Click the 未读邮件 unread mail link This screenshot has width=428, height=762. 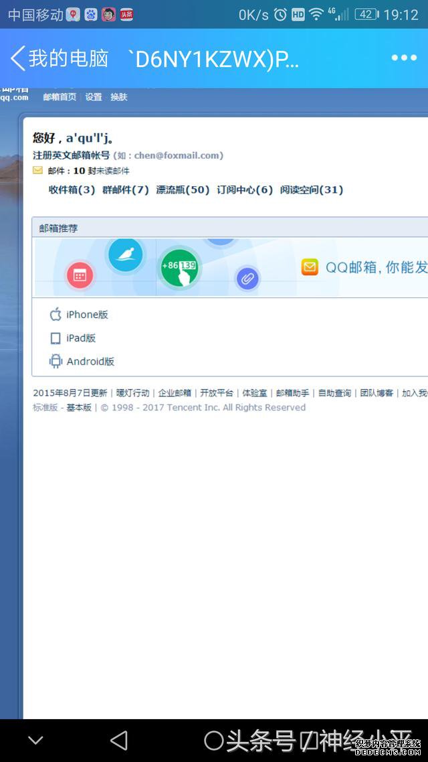coord(113,171)
